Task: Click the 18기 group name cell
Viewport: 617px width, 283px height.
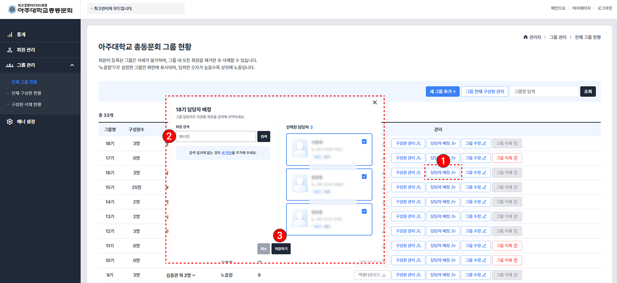Action: [110, 143]
